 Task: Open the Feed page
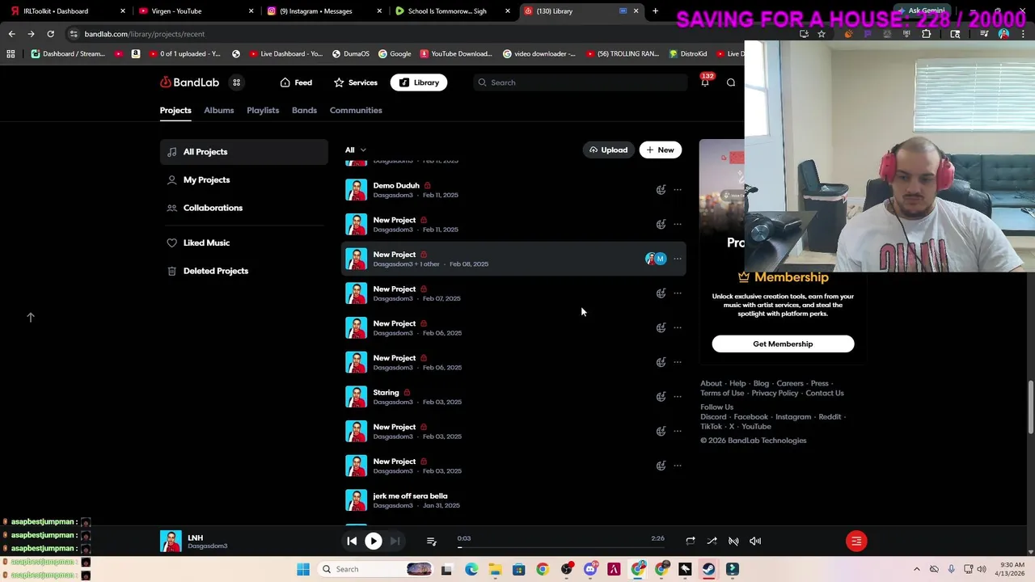tap(296, 82)
